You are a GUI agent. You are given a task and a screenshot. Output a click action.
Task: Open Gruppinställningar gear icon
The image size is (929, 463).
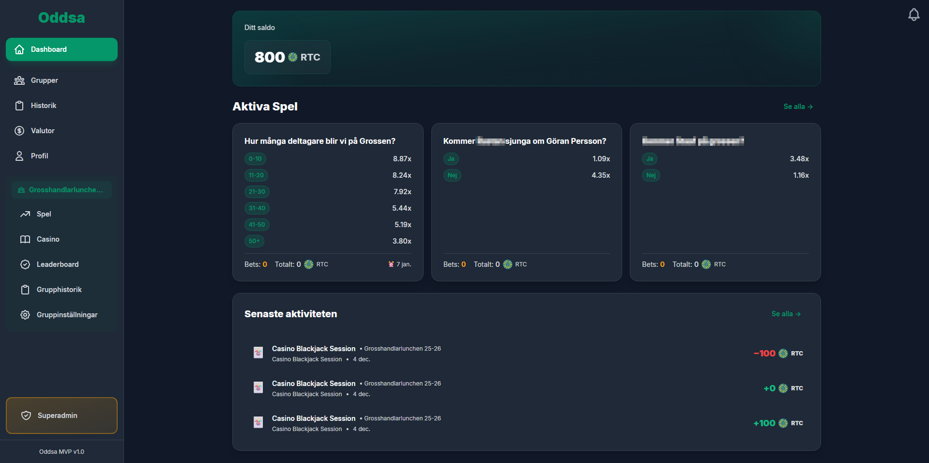pos(25,315)
